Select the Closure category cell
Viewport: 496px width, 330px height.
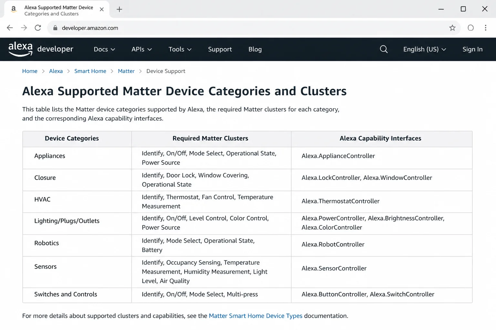(x=77, y=180)
